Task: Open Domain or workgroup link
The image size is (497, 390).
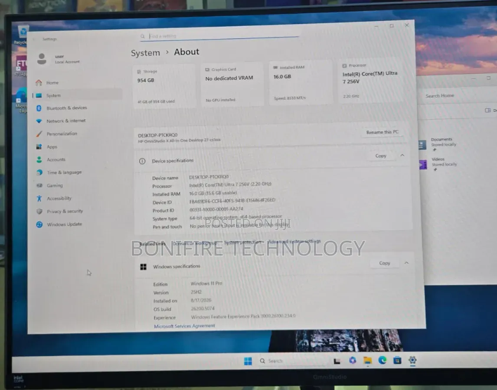Action: click(195, 243)
